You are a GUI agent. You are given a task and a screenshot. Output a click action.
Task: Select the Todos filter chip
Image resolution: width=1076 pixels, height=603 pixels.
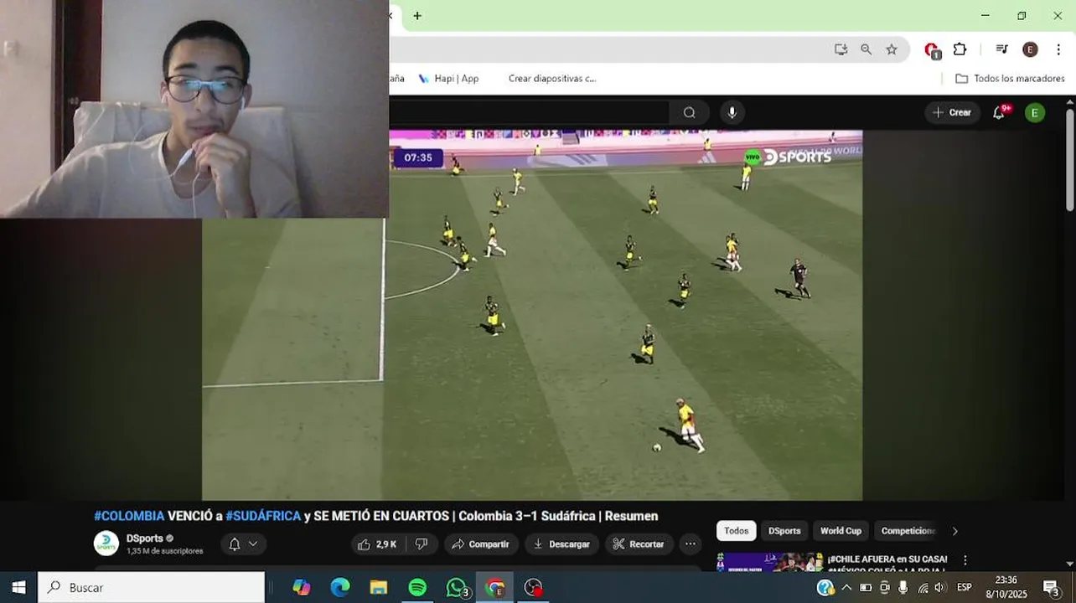737,531
